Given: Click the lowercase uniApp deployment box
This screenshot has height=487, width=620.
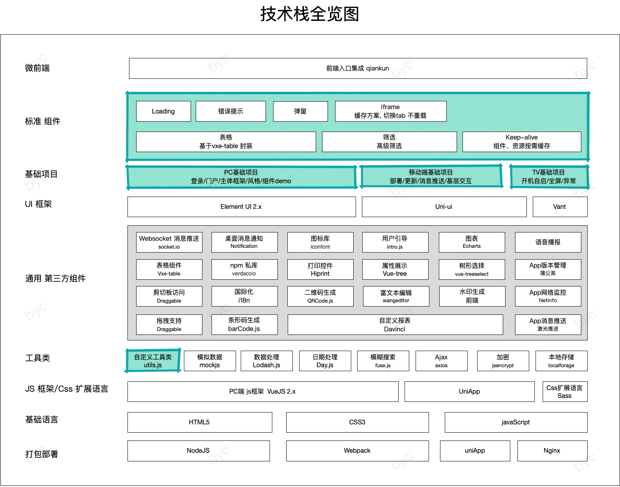Looking at the screenshot, I should (x=475, y=451).
